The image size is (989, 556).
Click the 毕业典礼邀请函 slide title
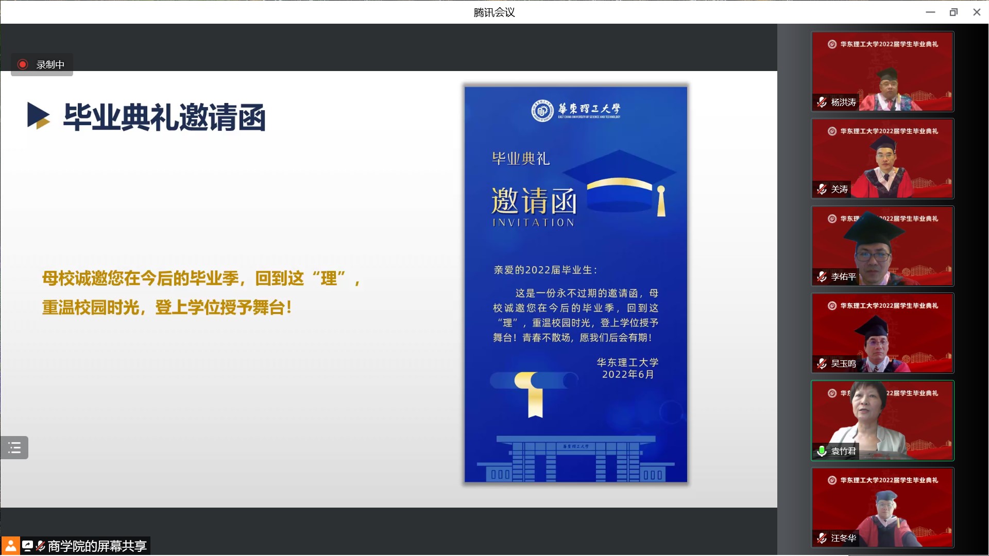tap(164, 117)
